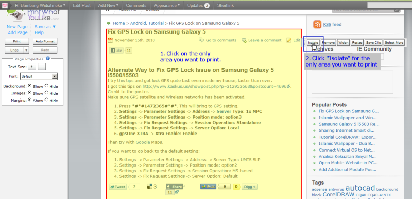
Task: Click the Page Properties help icon
Action: (x=48, y=59)
